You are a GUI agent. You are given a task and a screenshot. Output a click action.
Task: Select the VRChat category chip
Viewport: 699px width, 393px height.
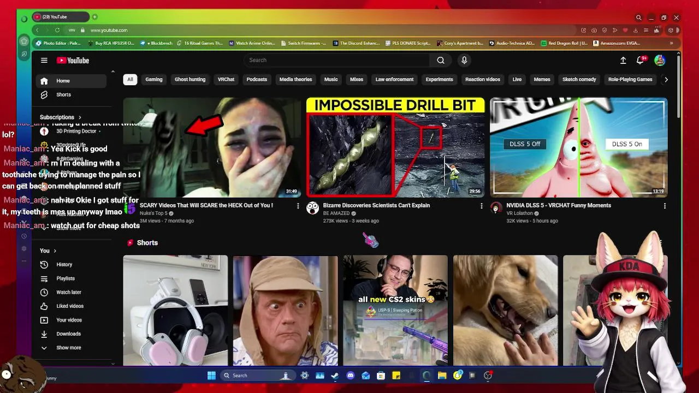click(226, 80)
